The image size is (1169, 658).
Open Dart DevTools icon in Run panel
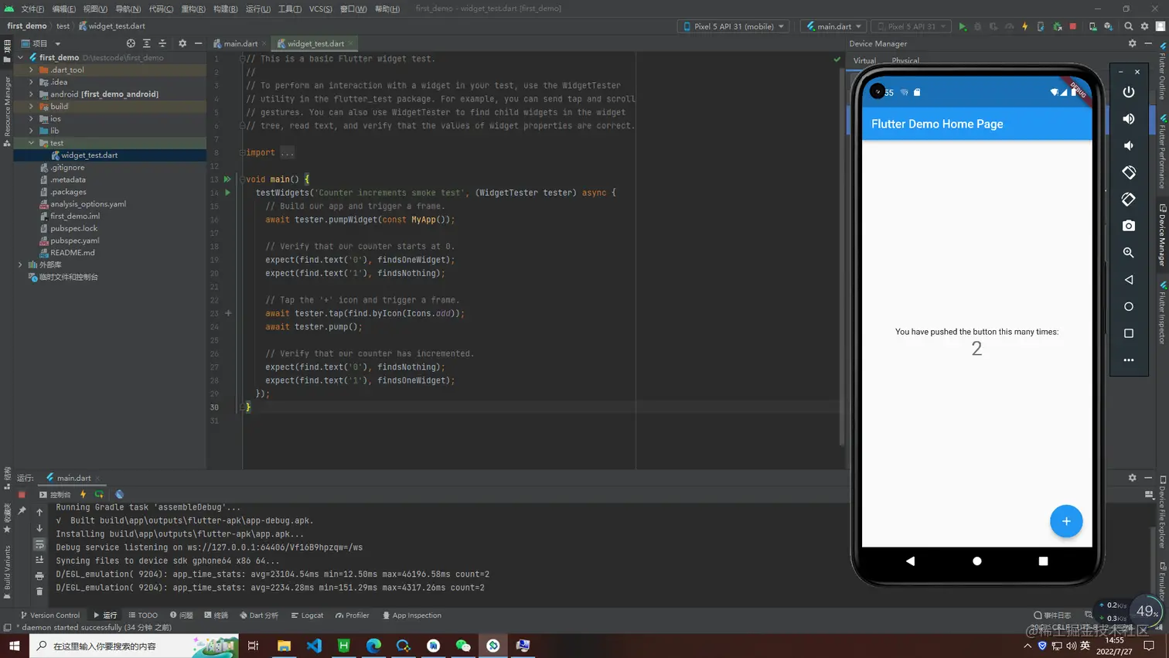click(x=119, y=494)
